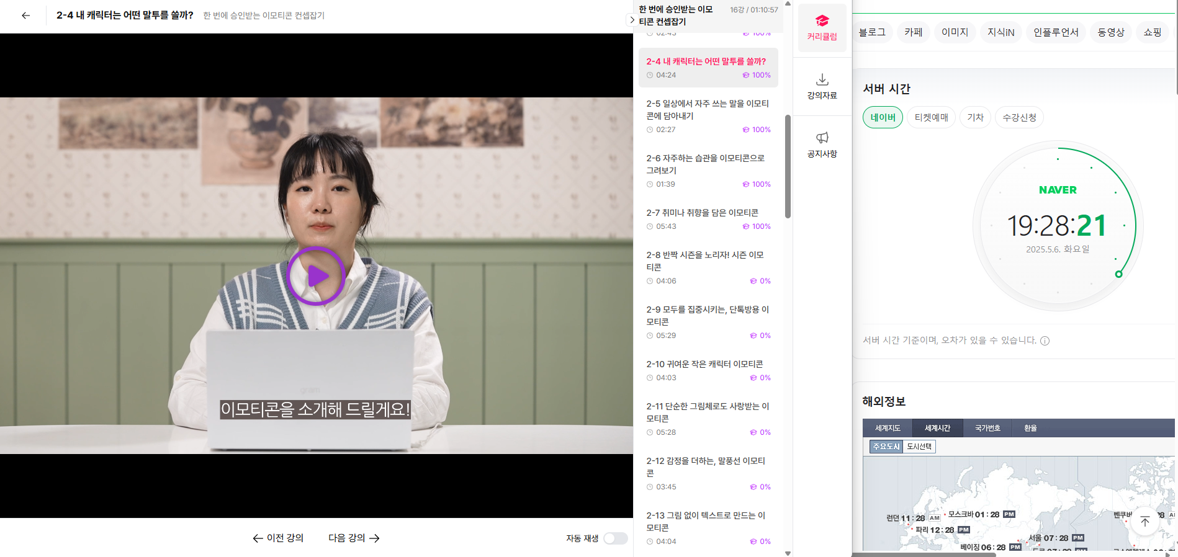Switch to 국가번호 tab
Image resolution: width=1178 pixels, height=557 pixels.
(x=987, y=428)
